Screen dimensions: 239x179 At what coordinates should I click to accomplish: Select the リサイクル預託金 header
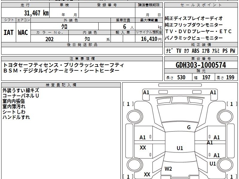click(x=149, y=32)
